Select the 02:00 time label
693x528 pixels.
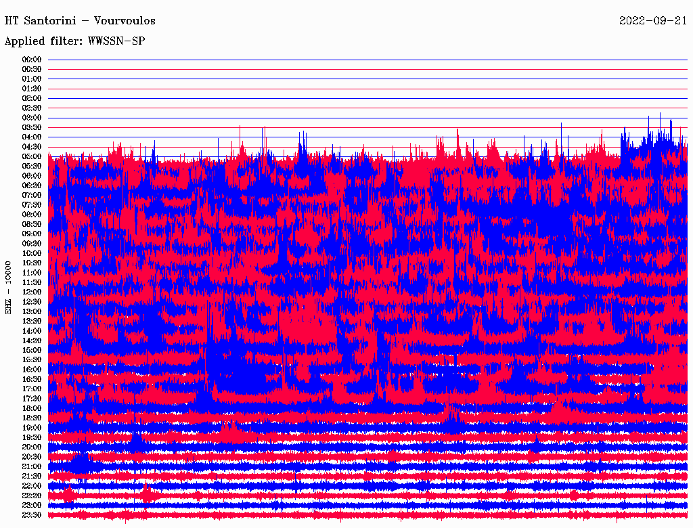[x=32, y=99]
